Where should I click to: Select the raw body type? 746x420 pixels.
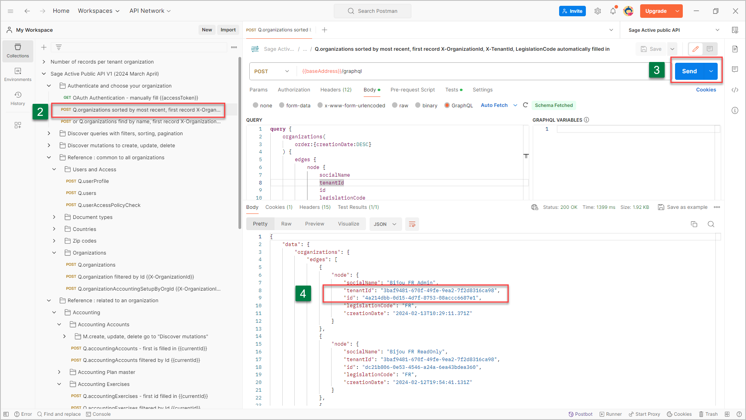[400, 105]
